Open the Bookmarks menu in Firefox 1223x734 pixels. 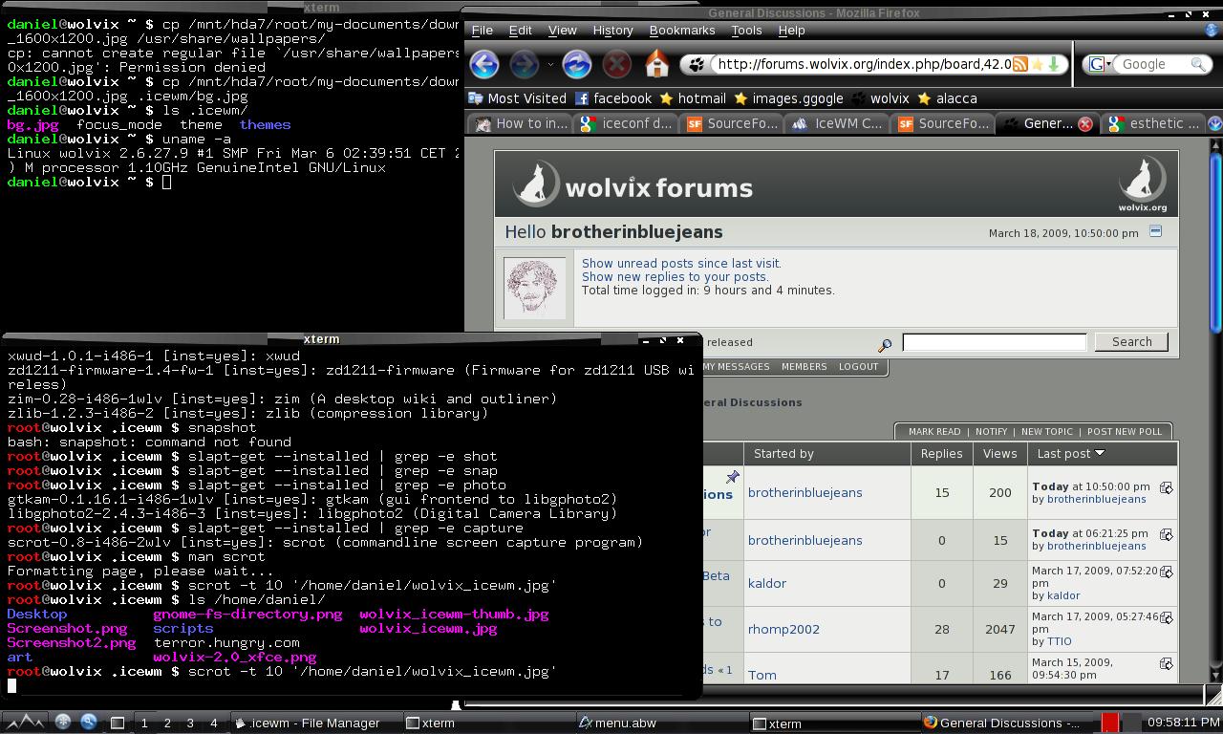(682, 31)
